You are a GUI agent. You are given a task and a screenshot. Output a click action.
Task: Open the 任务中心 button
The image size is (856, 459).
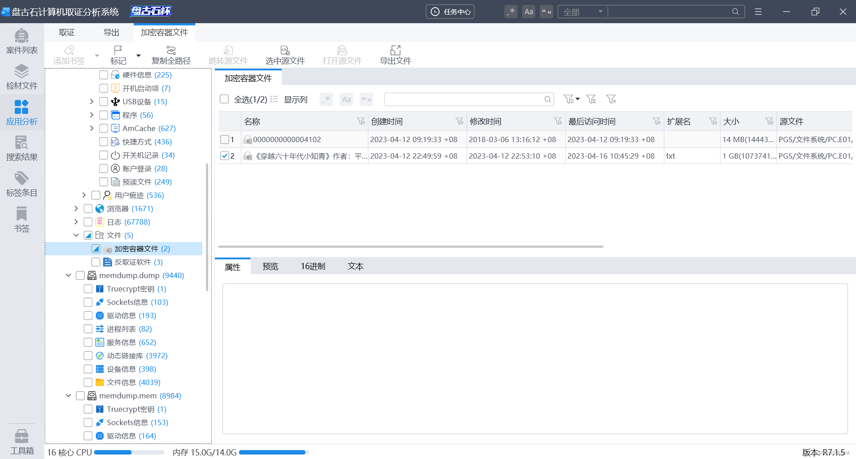450,12
